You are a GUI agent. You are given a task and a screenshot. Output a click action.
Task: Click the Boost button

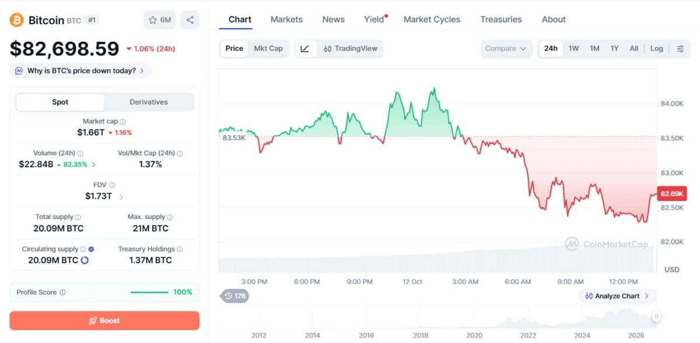(104, 320)
